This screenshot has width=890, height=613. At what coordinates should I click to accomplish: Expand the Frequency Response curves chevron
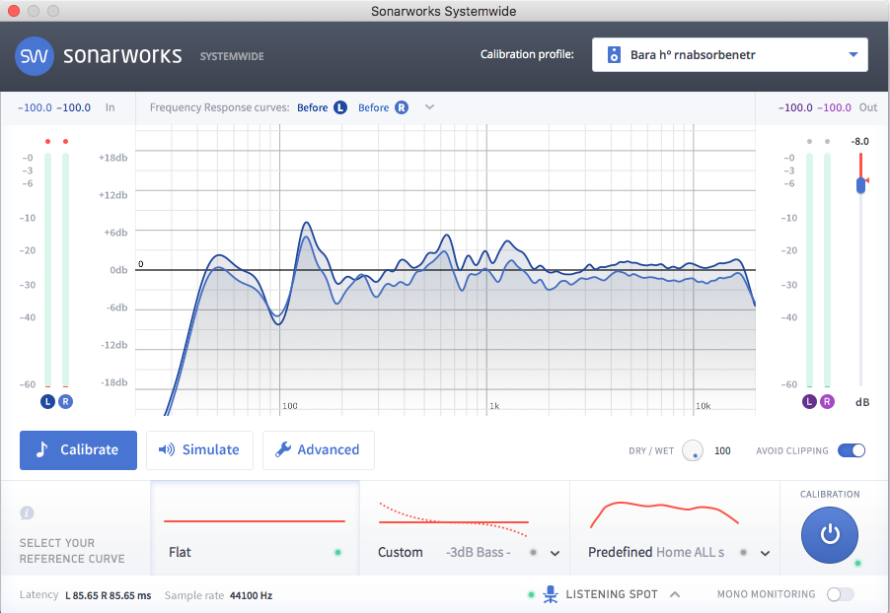coord(429,107)
